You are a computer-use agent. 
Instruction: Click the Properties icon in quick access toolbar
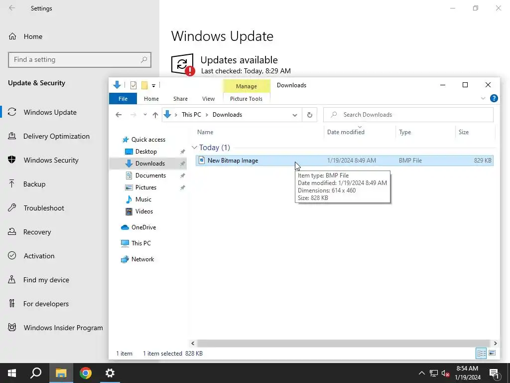click(133, 85)
